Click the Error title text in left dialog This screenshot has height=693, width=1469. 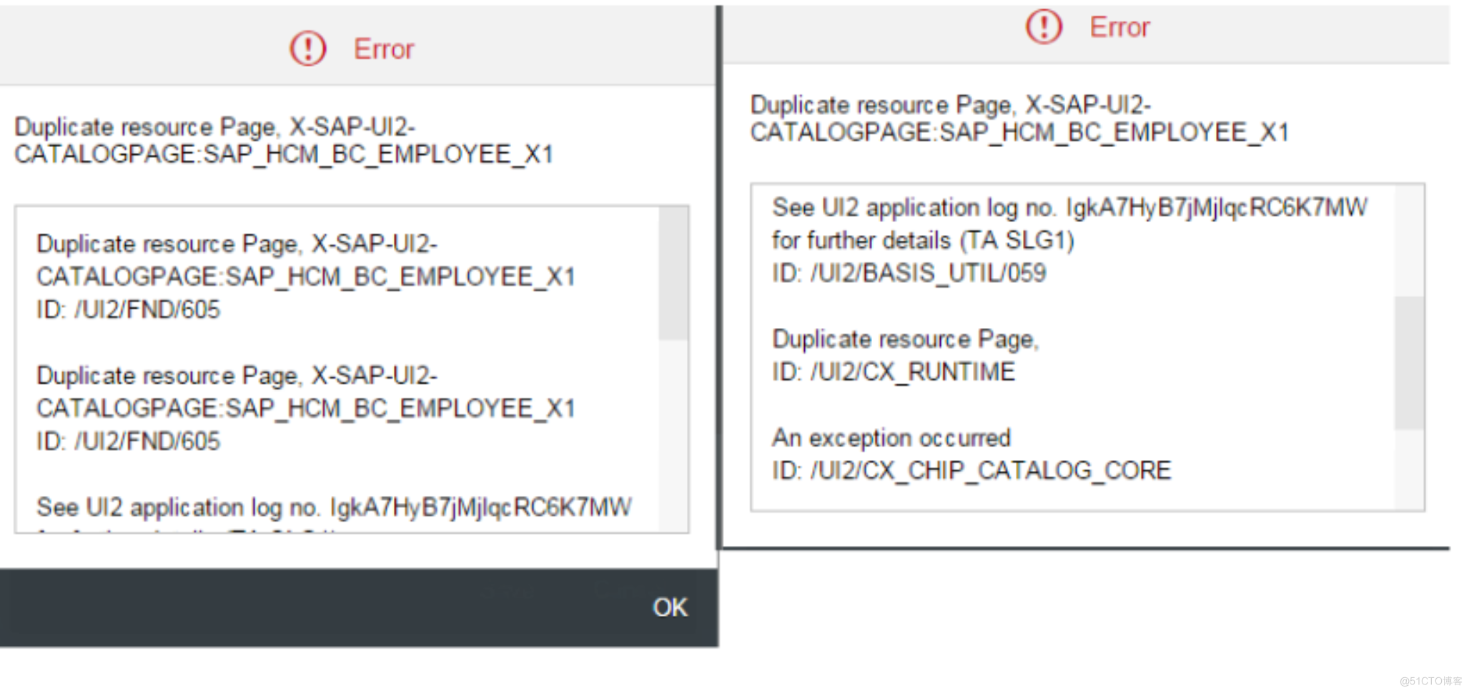pos(383,49)
